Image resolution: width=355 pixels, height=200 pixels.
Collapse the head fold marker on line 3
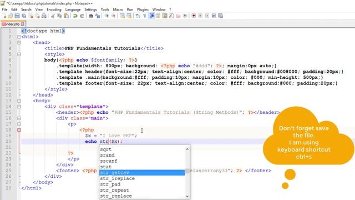(x=19, y=43)
